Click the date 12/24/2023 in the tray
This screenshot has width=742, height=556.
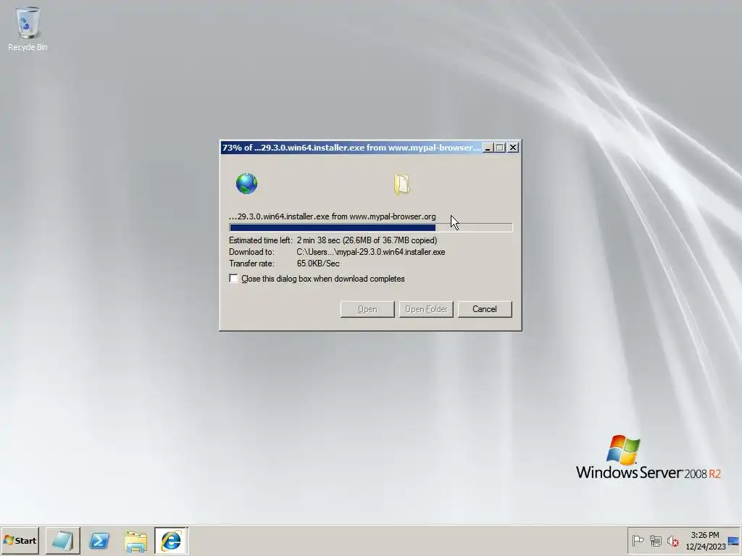[705, 547]
